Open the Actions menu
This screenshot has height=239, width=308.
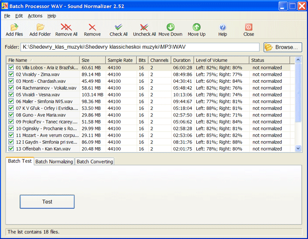(35, 16)
